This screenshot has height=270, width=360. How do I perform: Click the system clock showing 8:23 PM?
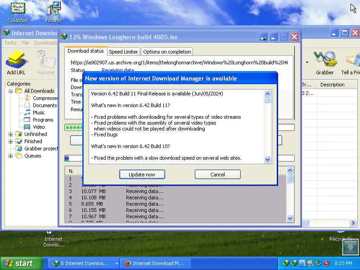[x=343, y=263]
